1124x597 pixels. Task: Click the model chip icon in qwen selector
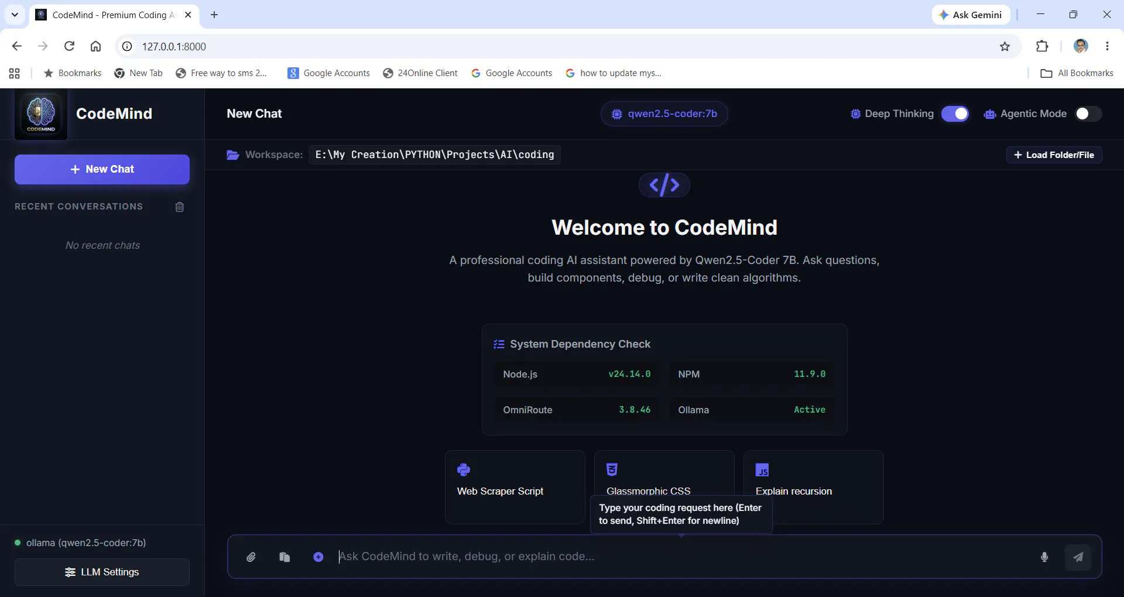(x=617, y=114)
